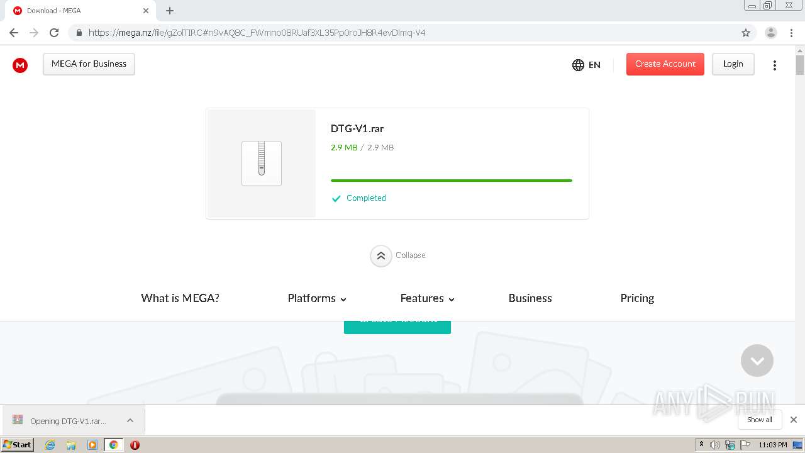Show hidden tray icons arrow
This screenshot has width=805, height=453.
[x=701, y=445]
